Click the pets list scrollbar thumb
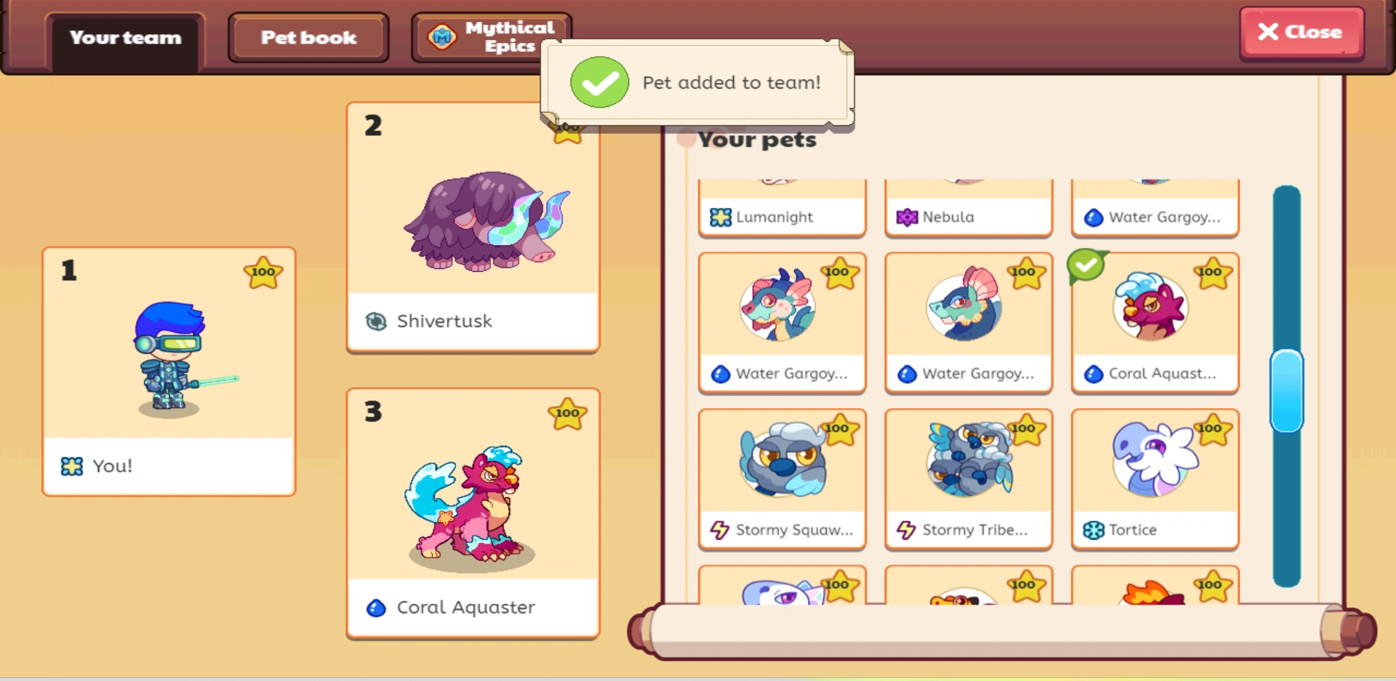The image size is (1396, 681). pyautogui.click(x=1286, y=391)
